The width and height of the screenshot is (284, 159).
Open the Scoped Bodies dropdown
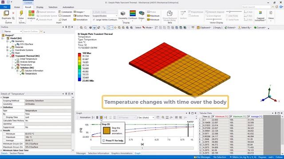coord(105,16)
